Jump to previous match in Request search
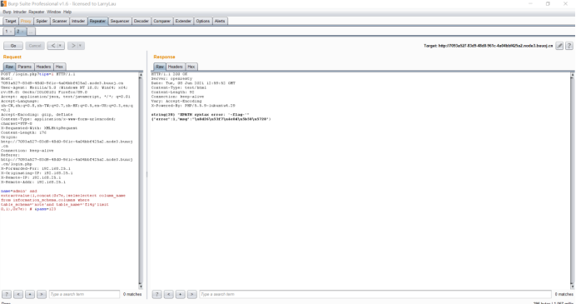The height and width of the screenshot is (304, 576). point(18,294)
